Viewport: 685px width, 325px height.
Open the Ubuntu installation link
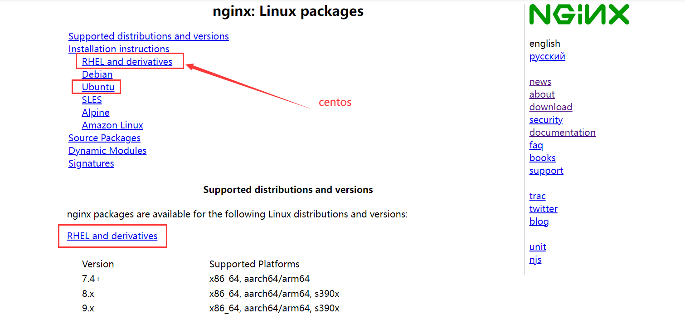pyautogui.click(x=98, y=87)
